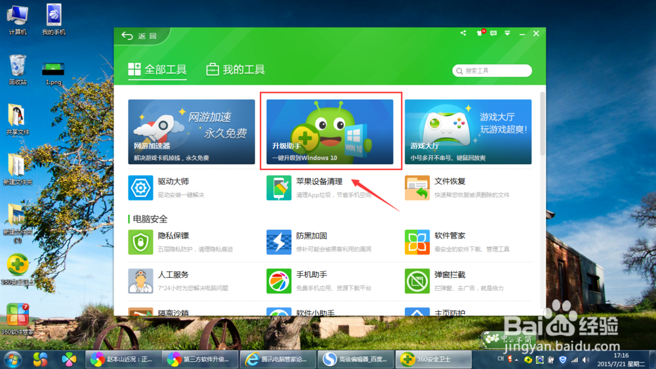Switch to 高级编辑器_百度 taskbar window
The height and width of the screenshot is (369, 656).
coord(356,359)
